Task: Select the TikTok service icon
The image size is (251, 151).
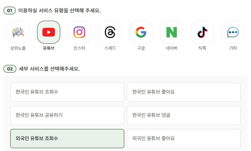Action: (202, 32)
